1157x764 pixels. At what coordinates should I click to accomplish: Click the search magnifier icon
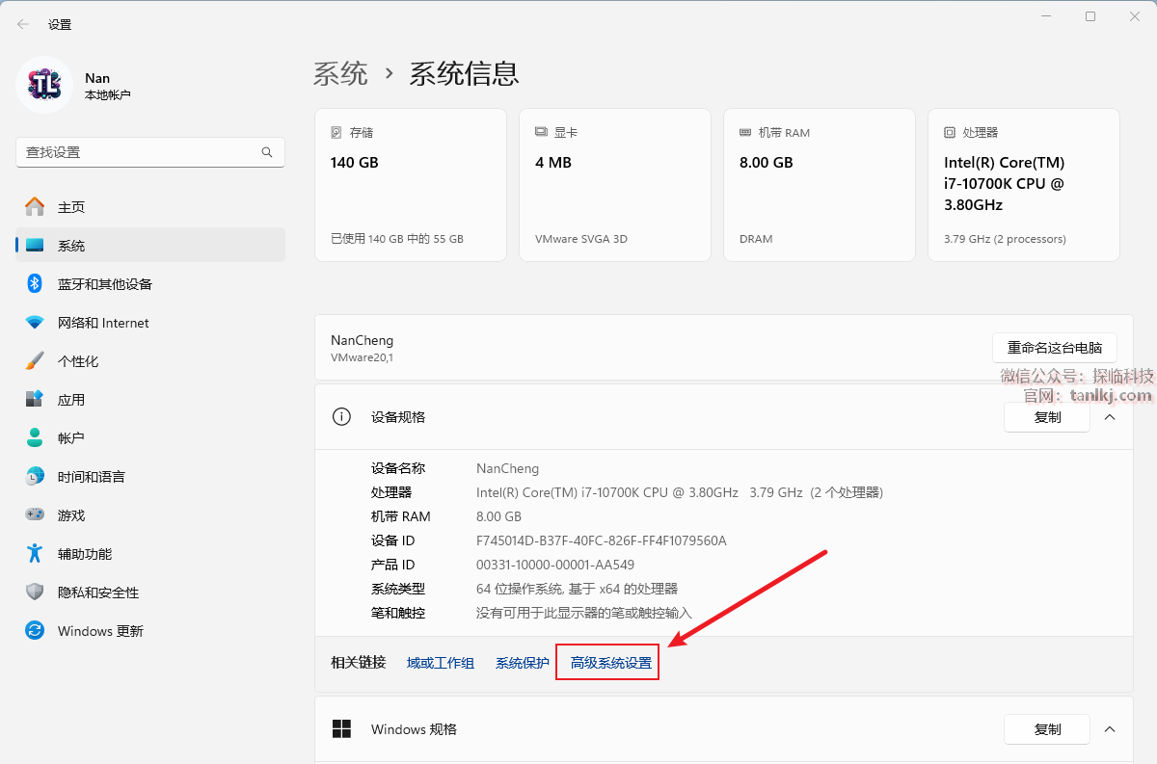(267, 152)
